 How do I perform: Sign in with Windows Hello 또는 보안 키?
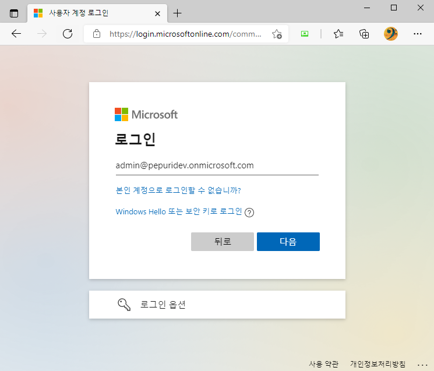pyautogui.click(x=179, y=211)
